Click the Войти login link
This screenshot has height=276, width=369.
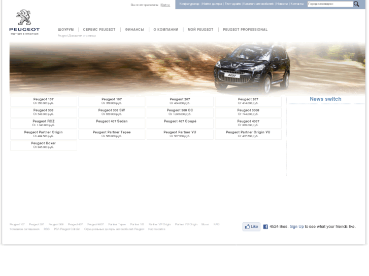pos(165,5)
